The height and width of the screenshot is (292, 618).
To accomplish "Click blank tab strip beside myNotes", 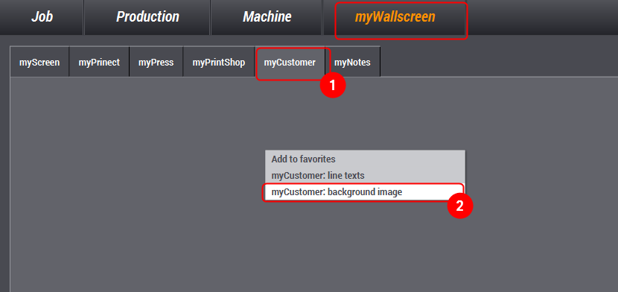I will click(499, 62).
